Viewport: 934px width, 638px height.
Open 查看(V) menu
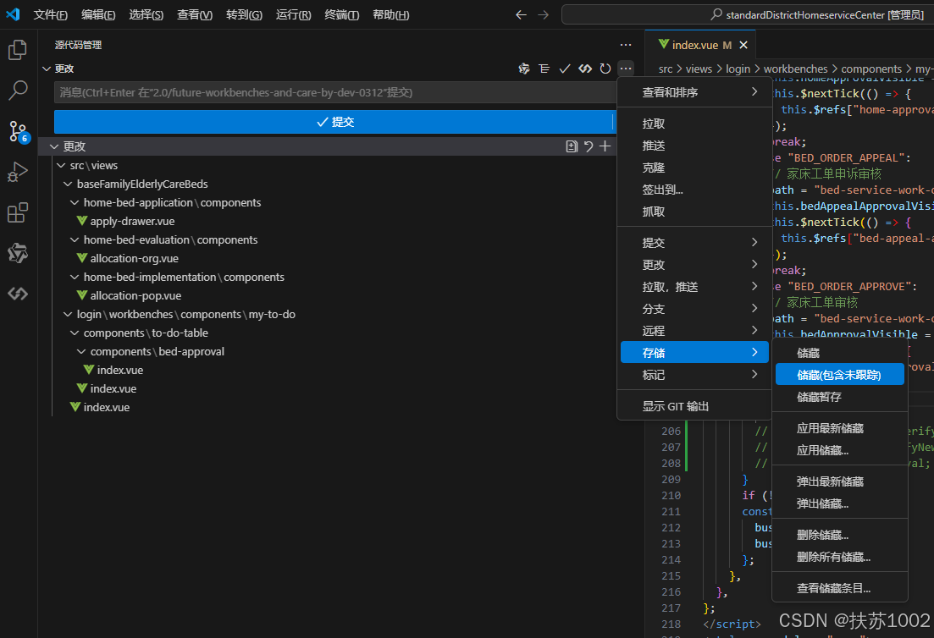point(195,15)
